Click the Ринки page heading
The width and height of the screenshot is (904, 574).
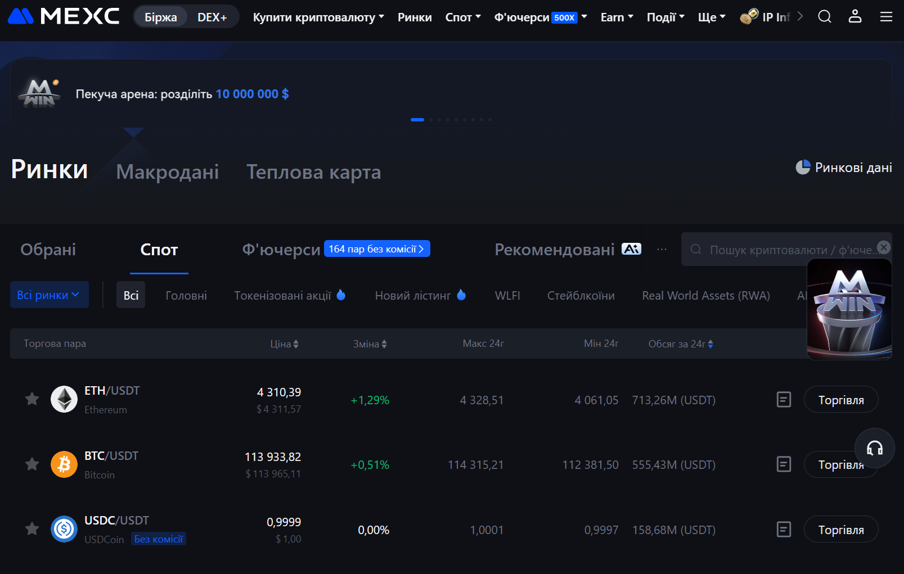tap(50, 169)
